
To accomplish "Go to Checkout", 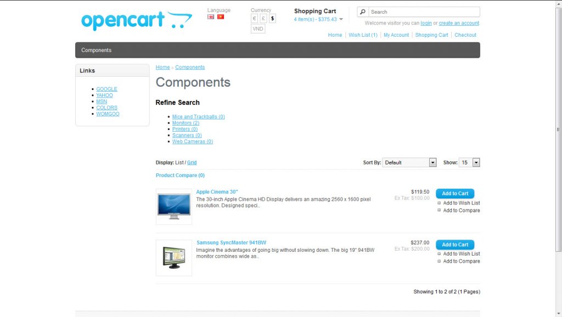I will [465, 35].
